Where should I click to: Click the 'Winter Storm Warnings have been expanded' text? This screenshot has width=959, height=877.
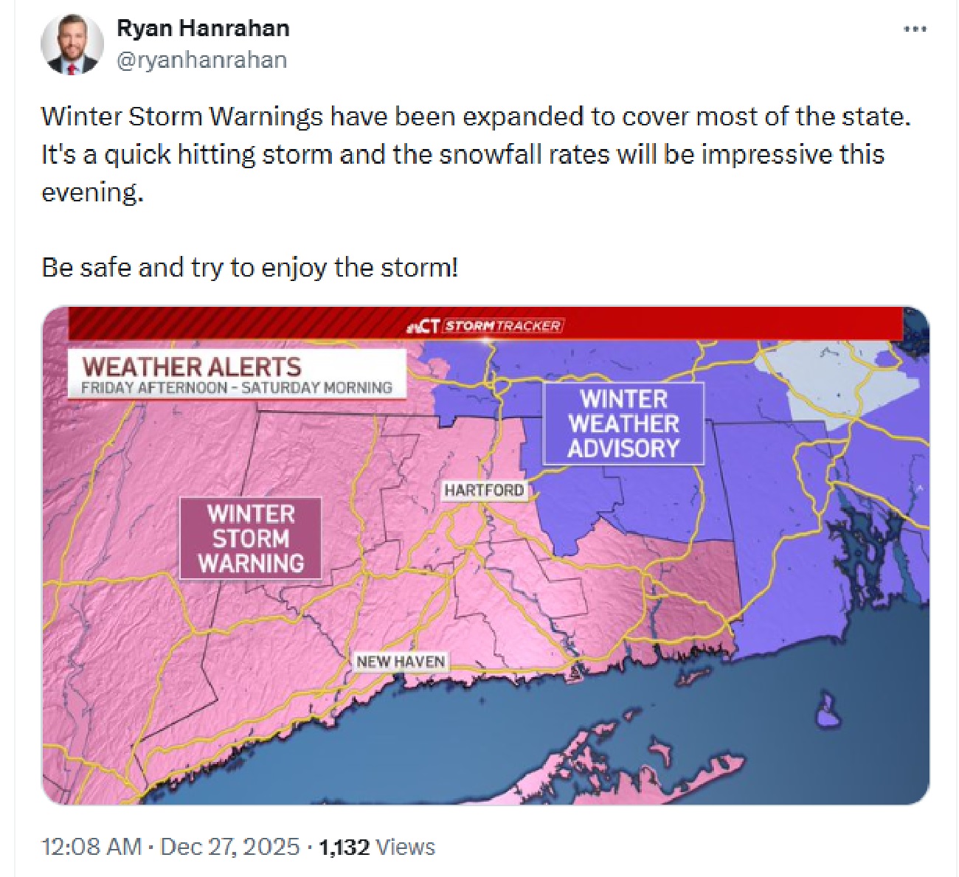tap(476, 117)
